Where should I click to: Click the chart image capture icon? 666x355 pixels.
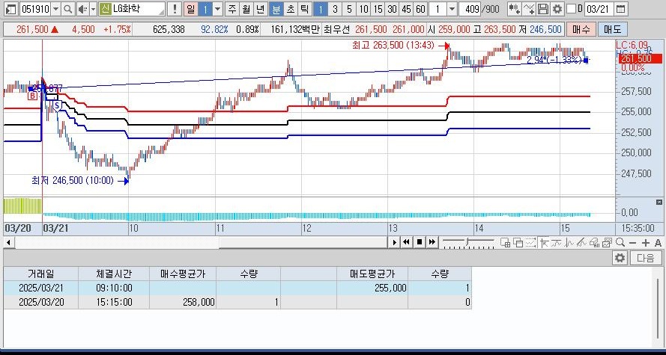(x=608, y=242)
